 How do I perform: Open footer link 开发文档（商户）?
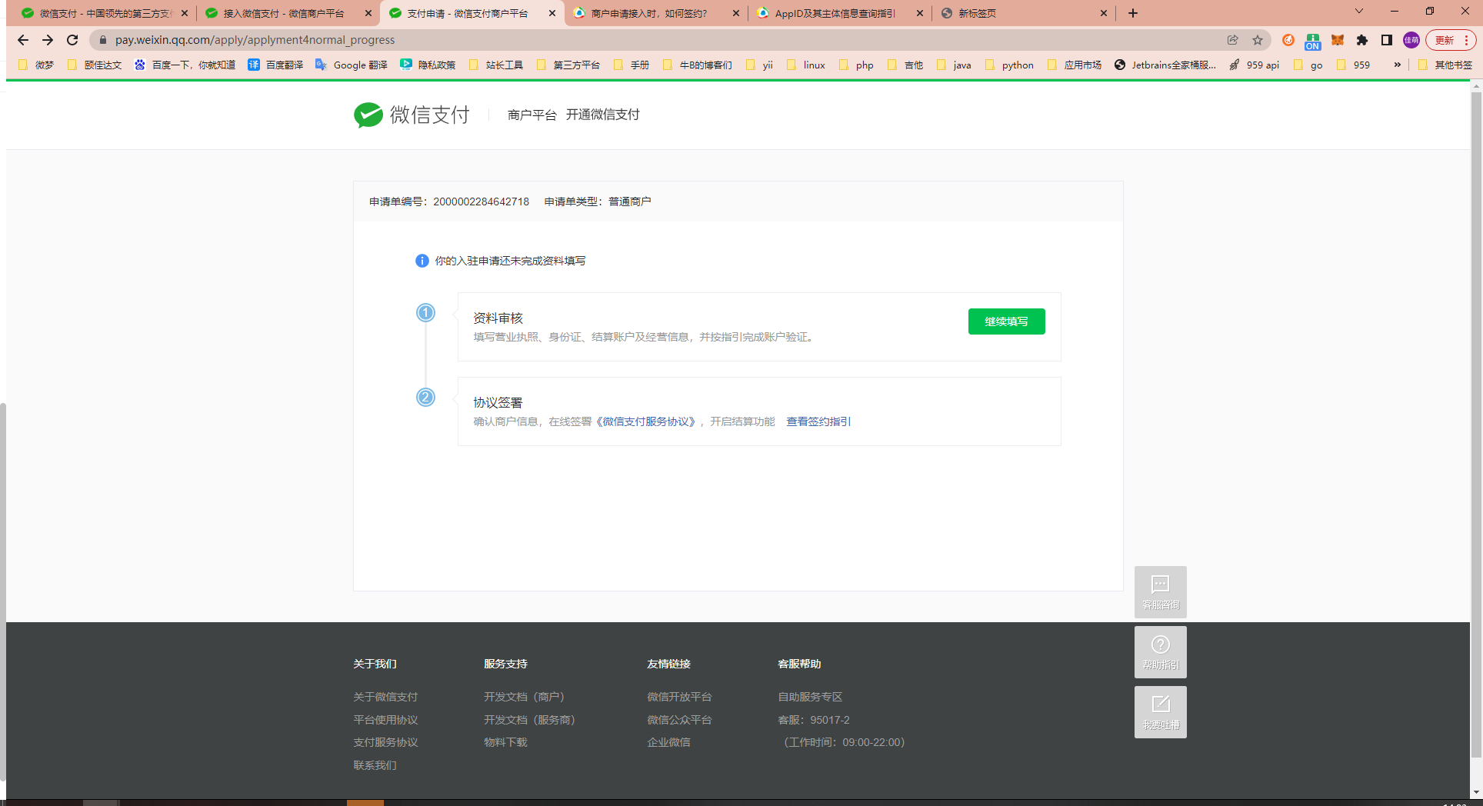(527, 697)
